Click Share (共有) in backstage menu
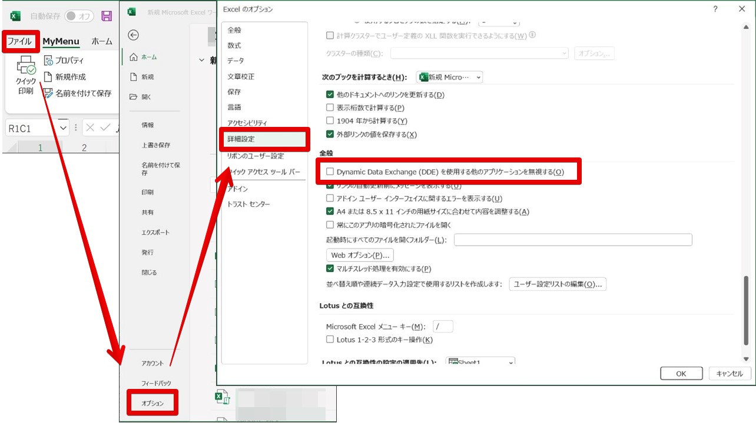Screen dimensions: 756x423 [x=148, y=212]
